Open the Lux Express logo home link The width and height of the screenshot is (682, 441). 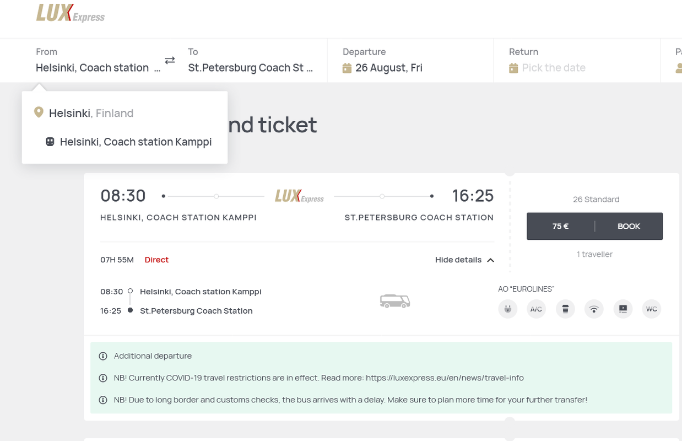tap(71, 13)
